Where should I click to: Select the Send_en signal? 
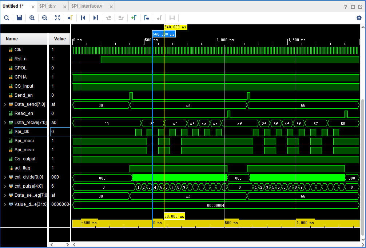point(24,95)
